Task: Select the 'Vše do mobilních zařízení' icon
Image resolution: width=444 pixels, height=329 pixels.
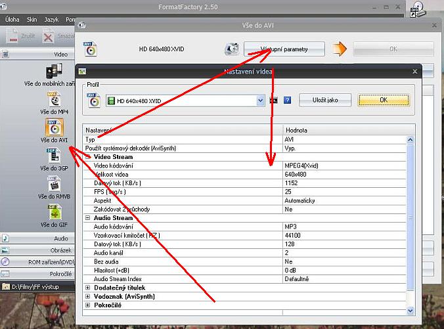Action: pyautogui.click(x=54, y=71)
